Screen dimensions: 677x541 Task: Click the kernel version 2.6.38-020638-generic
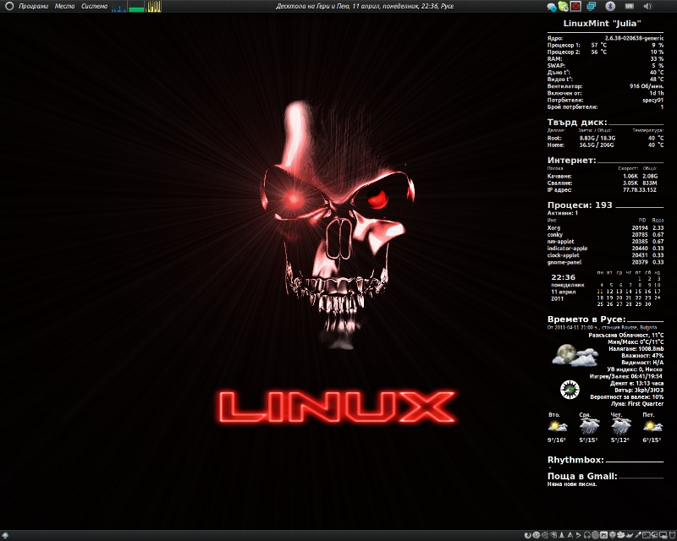(x=634, y=38)
